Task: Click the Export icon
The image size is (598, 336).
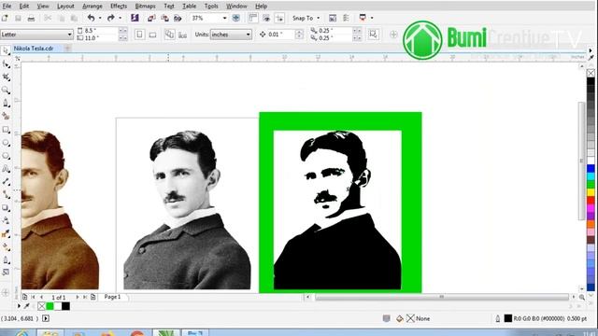Action: click(x=164, y=18)
